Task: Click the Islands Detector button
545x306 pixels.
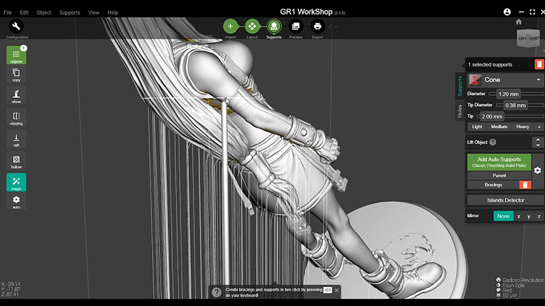Action: coord(505,200)
